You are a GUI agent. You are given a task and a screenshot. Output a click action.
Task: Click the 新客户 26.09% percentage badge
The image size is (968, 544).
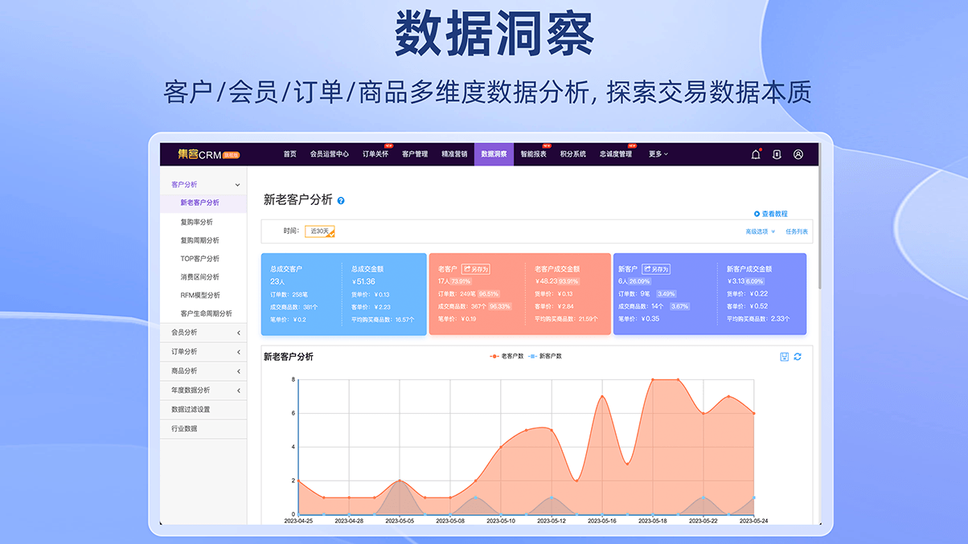pos(640,282)
